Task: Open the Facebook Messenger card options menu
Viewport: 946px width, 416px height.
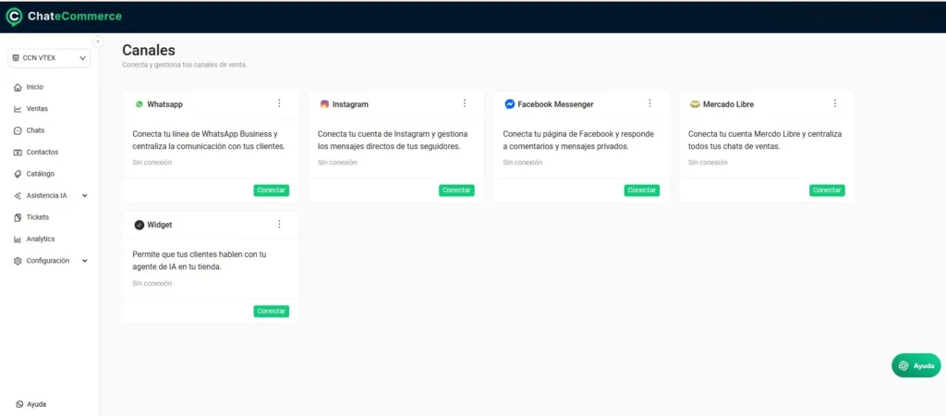Action: pyautogui.click(x=649, y=104)
